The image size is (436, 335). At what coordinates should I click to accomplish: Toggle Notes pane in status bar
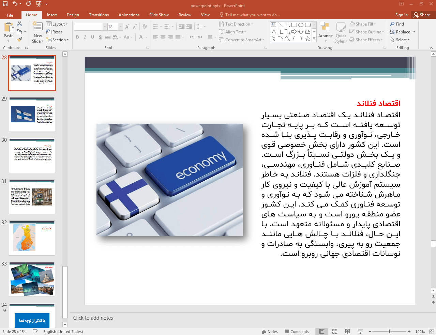[x=270, y=332]
